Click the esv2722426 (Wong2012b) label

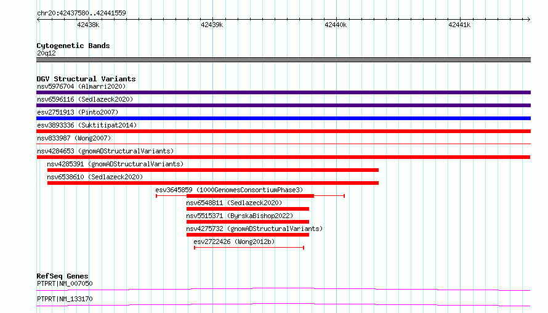click(x=234, y=242)
